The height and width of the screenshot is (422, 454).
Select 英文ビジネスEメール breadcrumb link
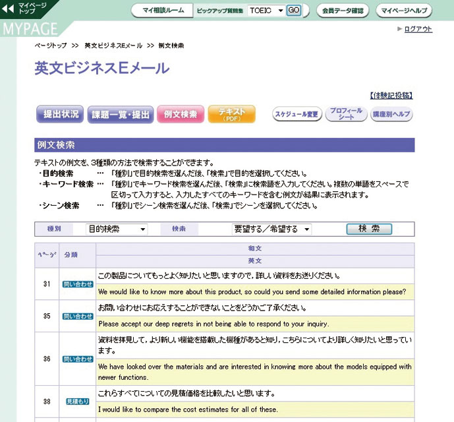click(x=113, y=45)
